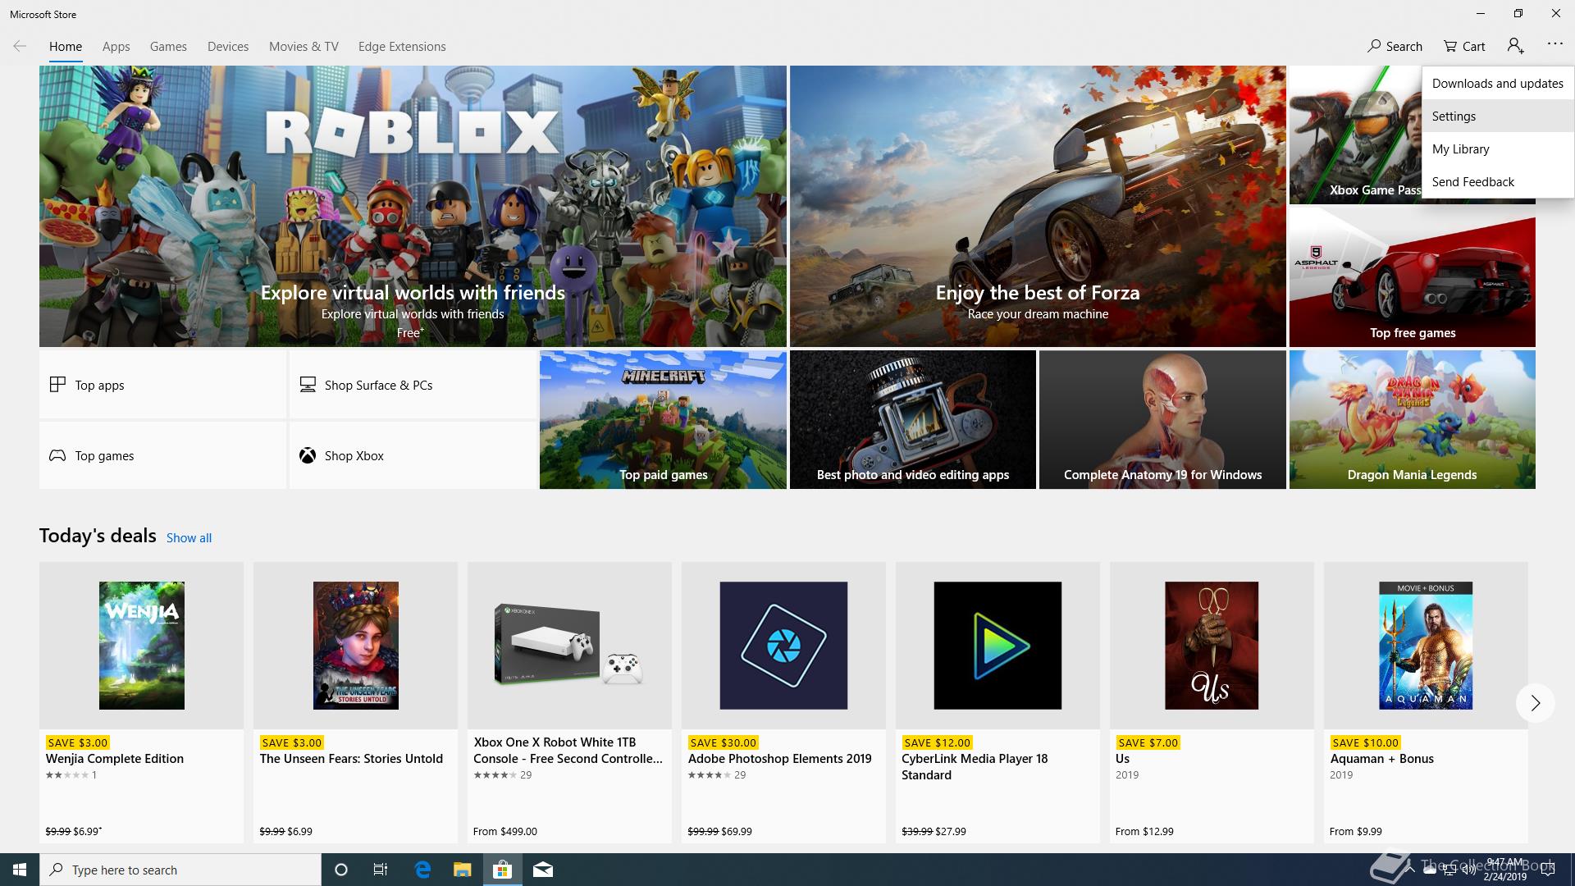1575x886 pixels.
Task: Open the Xbox One X console image
Action: 569,646
